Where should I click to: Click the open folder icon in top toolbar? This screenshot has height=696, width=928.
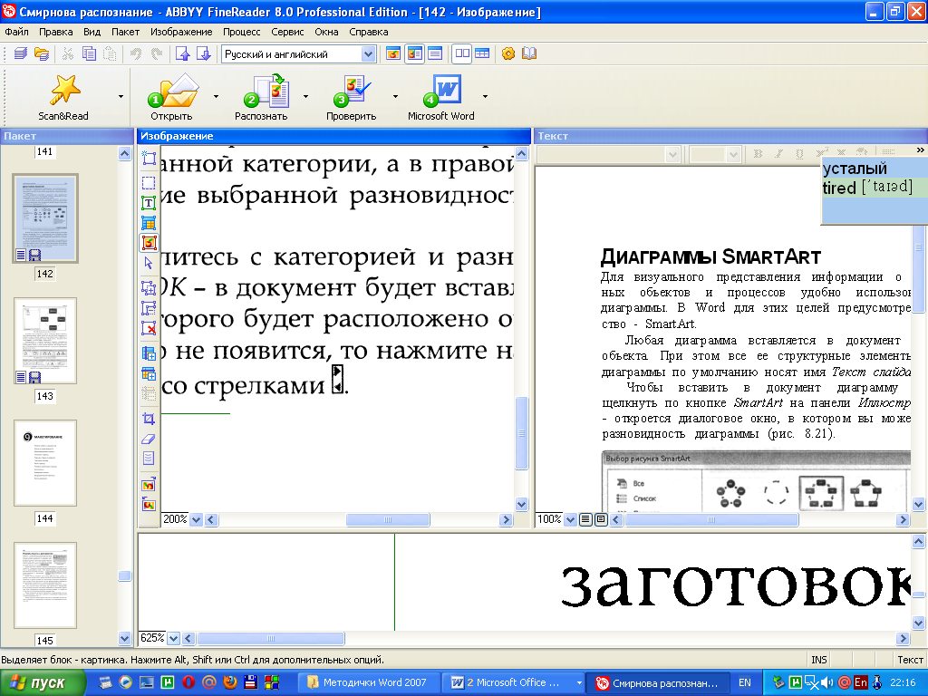42,53
